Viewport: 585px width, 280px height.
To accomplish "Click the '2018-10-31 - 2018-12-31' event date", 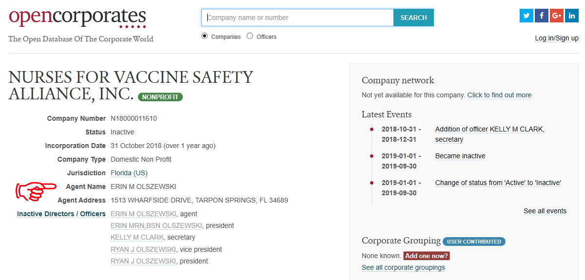I will coord(401,134).
